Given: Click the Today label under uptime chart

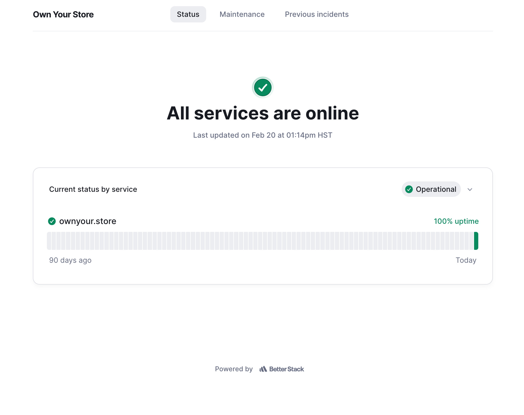Looking at the screenshot, I should click(466, 260).
